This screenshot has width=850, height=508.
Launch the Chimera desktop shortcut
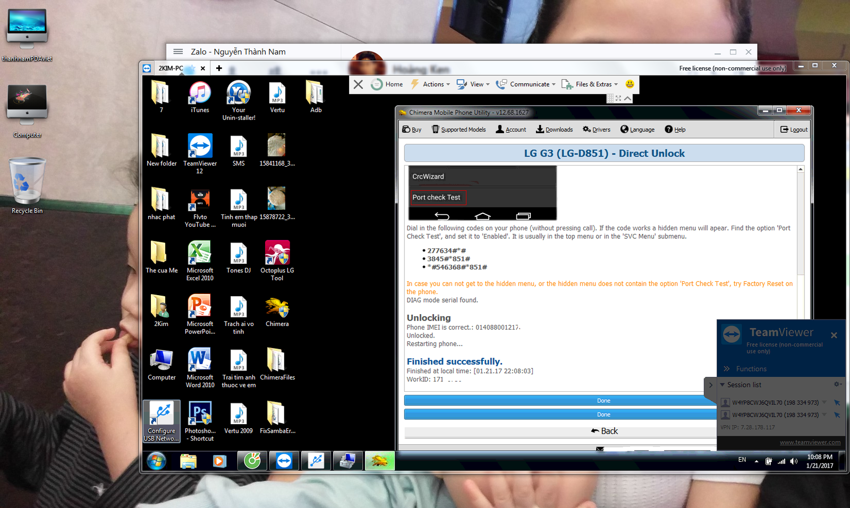pyautogui.click(x=277, y=311)
